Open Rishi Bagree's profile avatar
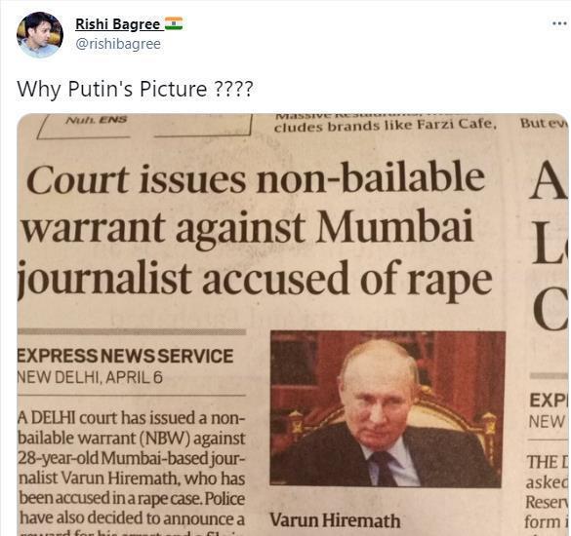571x536 pixels. tap(40, 34)
